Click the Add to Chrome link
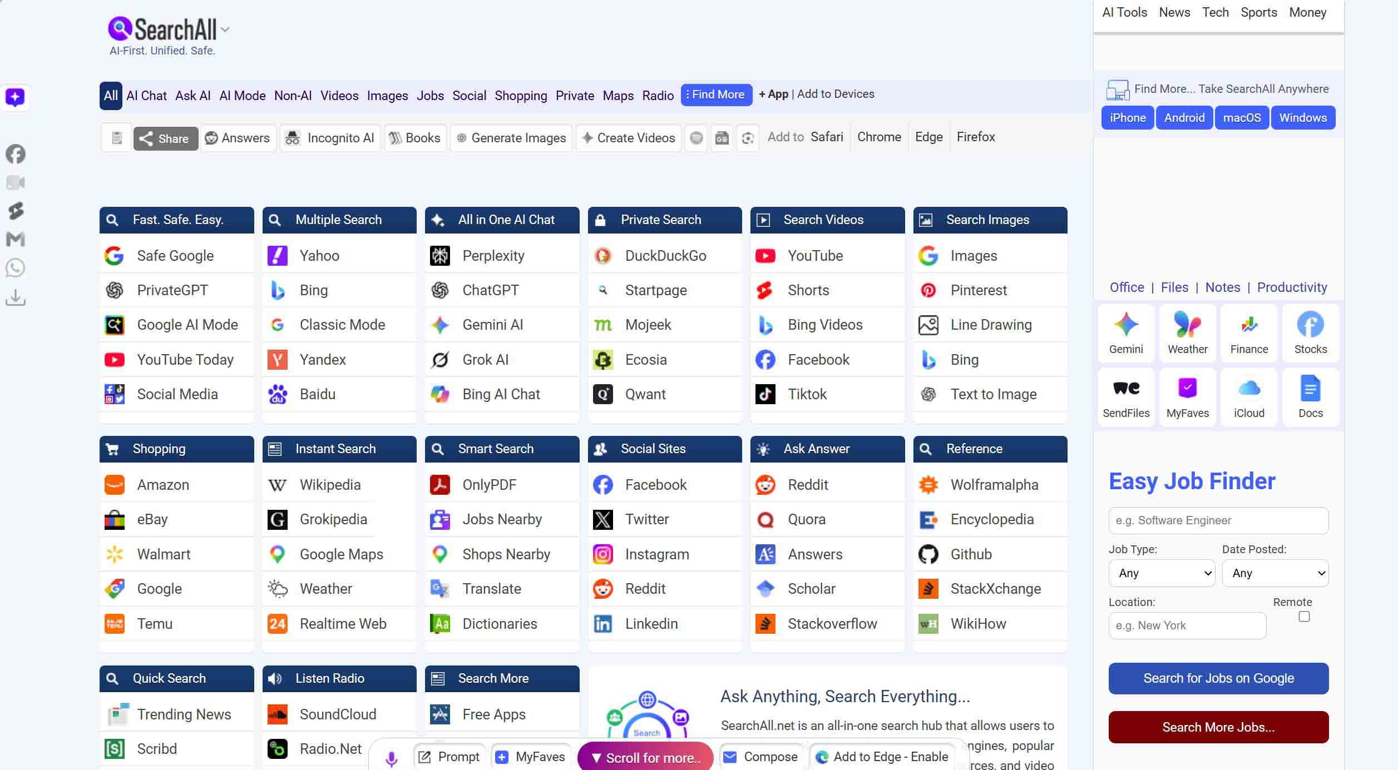The height and width of the screenshot is (770, 1398). click(x=879, y=137)
